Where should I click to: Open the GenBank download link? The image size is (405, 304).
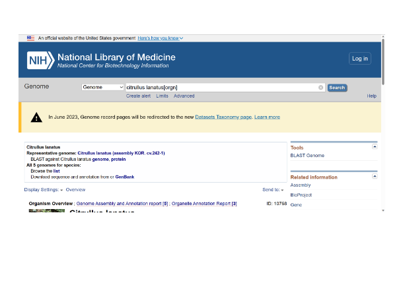(x=124, y=177)
